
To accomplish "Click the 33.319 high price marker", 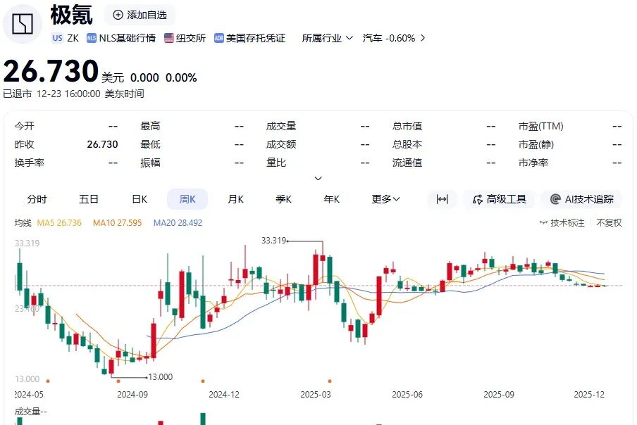I will [x=274, y=241].
